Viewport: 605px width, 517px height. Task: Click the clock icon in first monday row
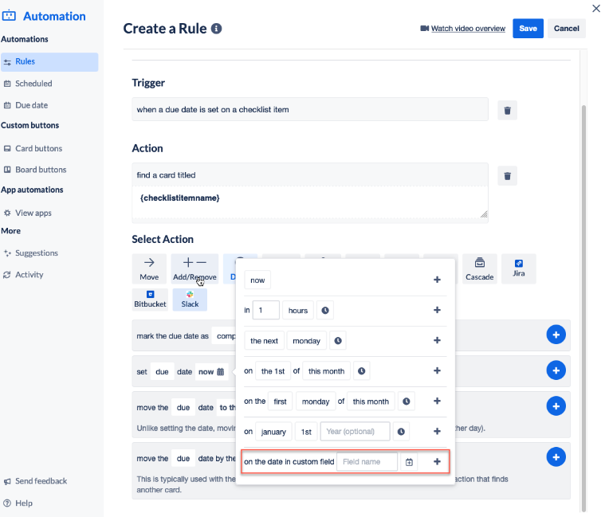click(x=407, y=401)
